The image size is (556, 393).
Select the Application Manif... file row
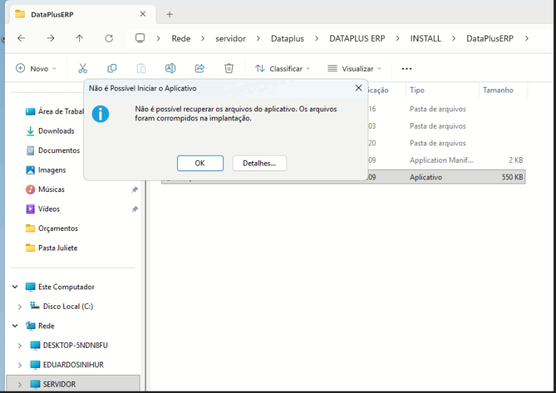point(447,160)
